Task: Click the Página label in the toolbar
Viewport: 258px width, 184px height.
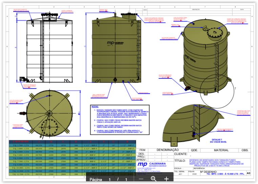Action: click(x=96, y=179)
